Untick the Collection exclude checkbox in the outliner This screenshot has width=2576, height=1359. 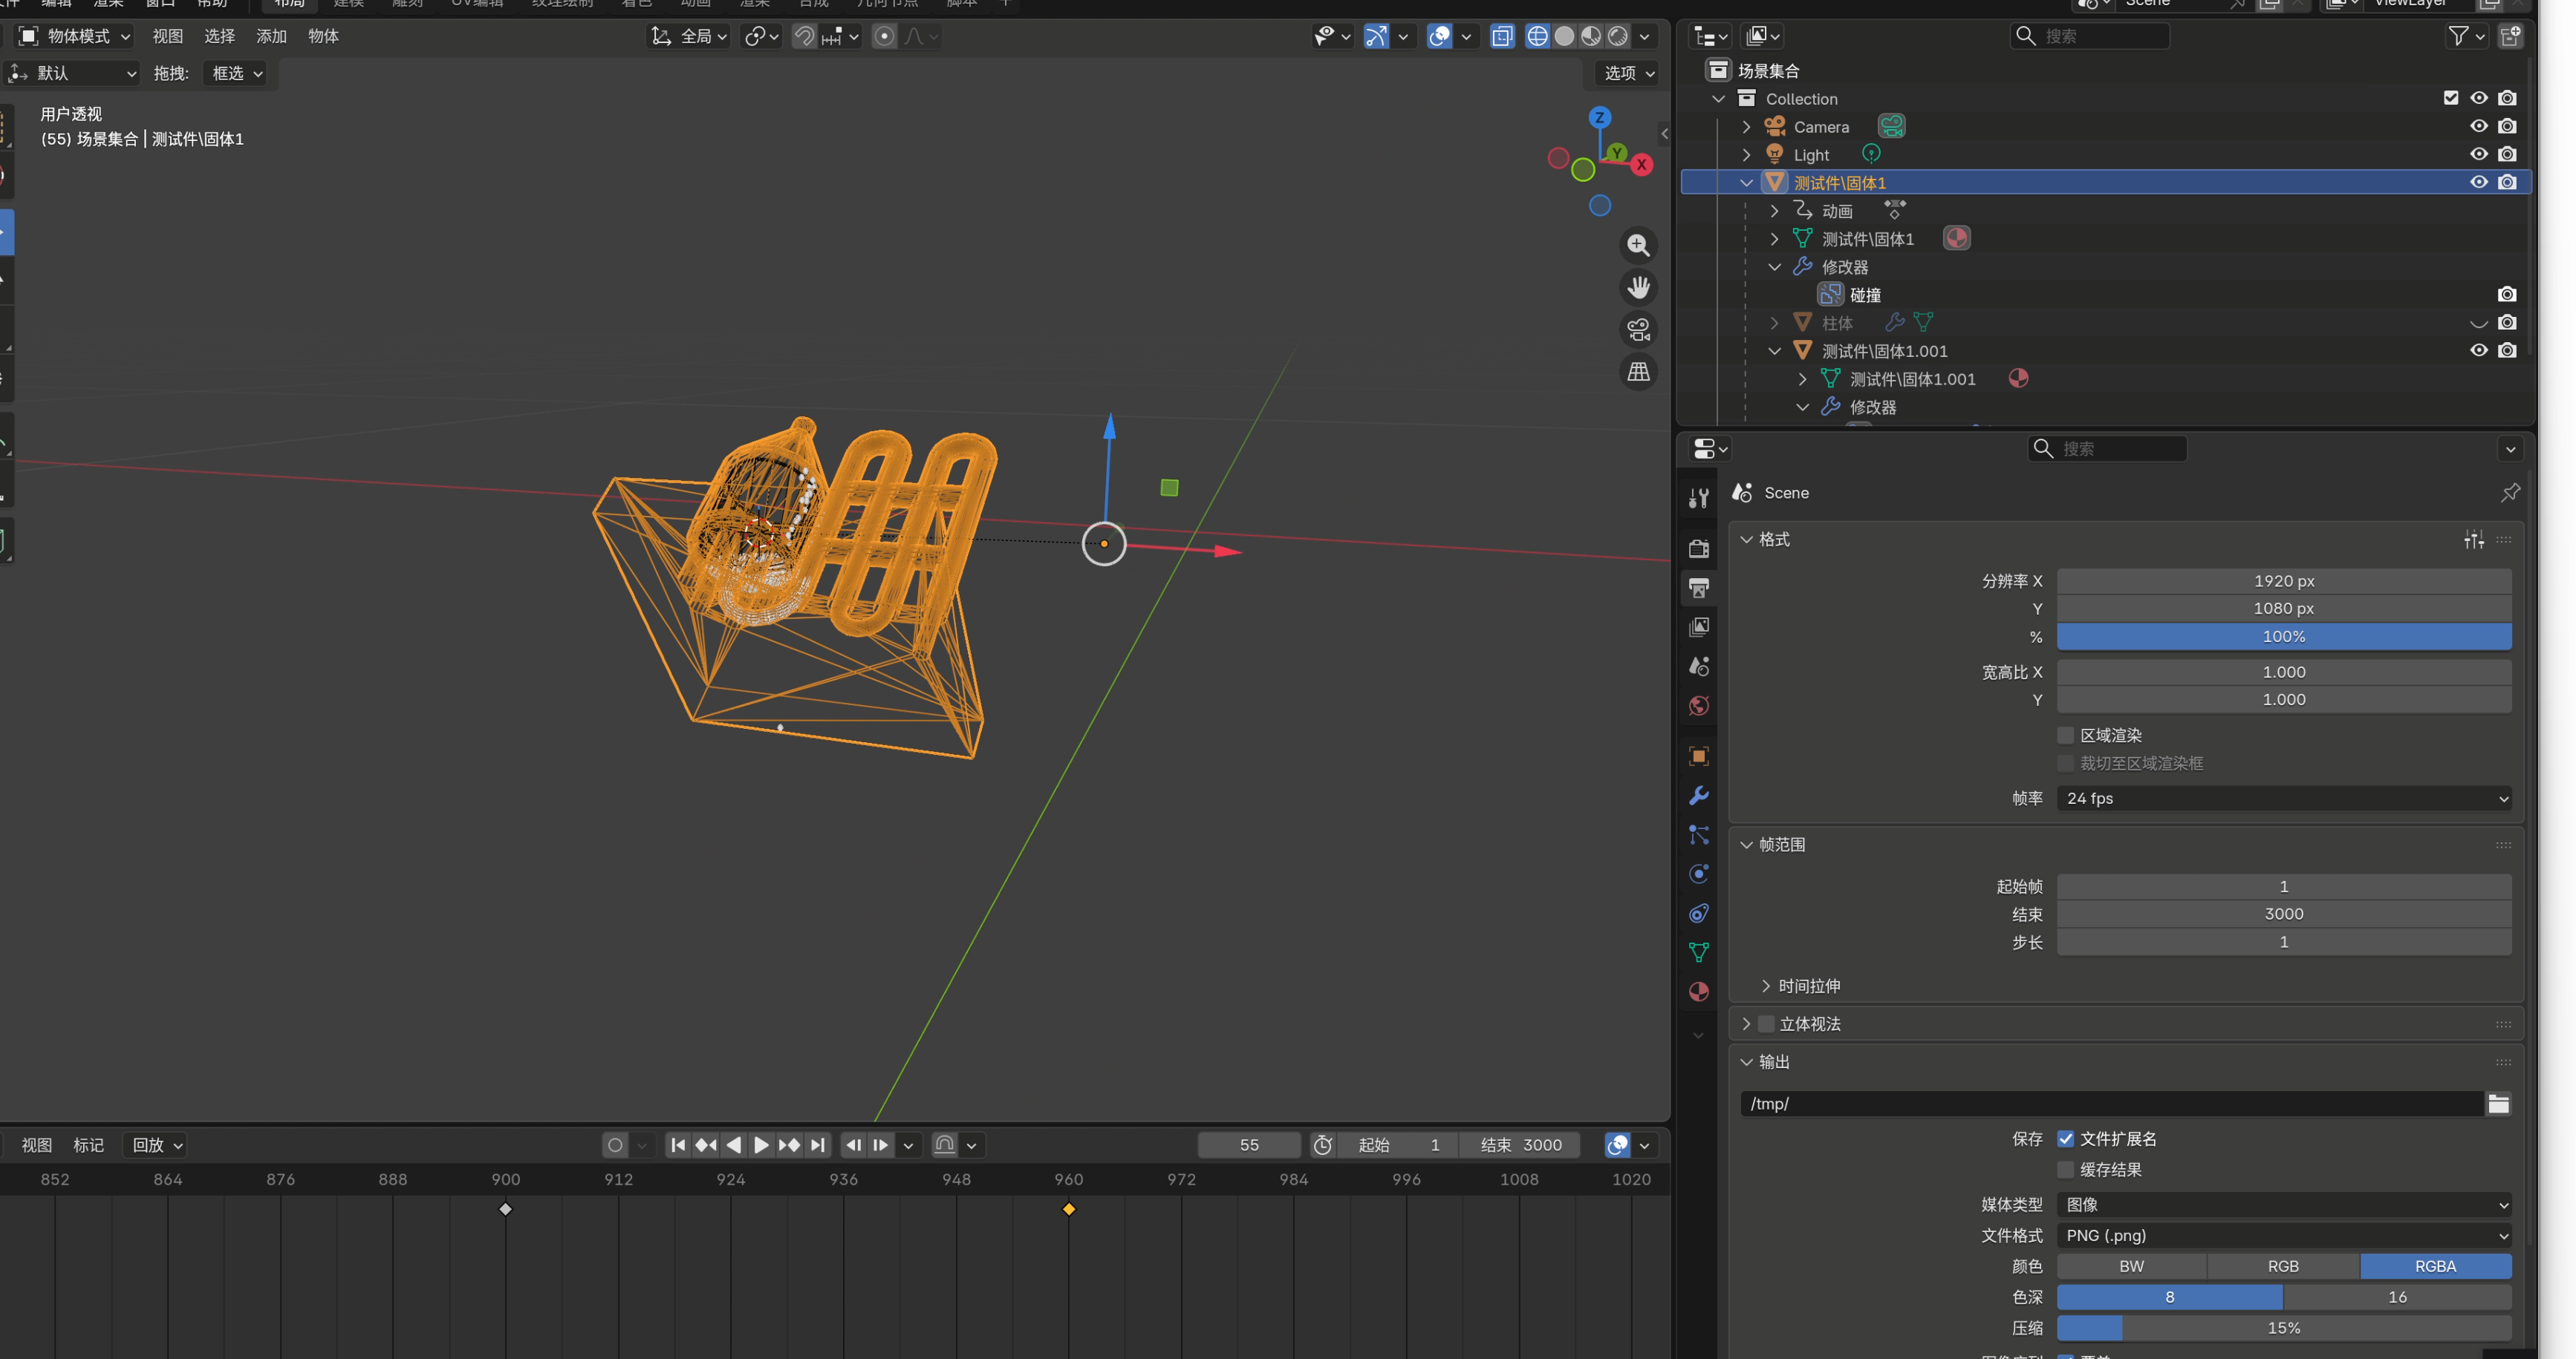click(x=2451, y=98)
